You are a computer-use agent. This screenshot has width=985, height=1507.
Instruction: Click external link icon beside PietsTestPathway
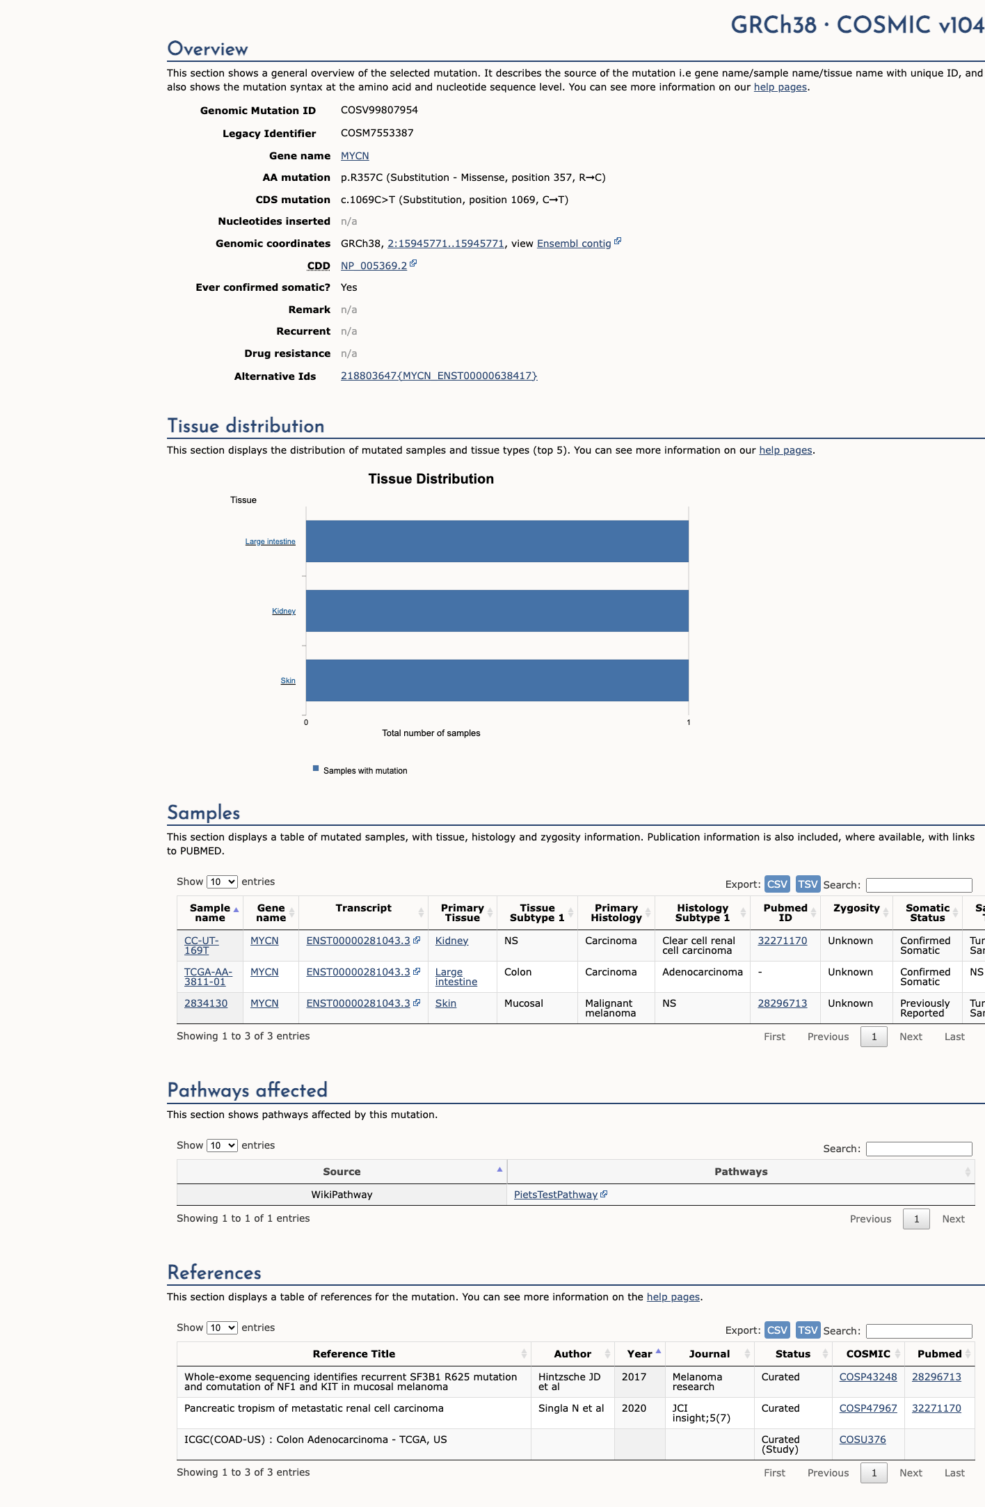[604, 1194]
